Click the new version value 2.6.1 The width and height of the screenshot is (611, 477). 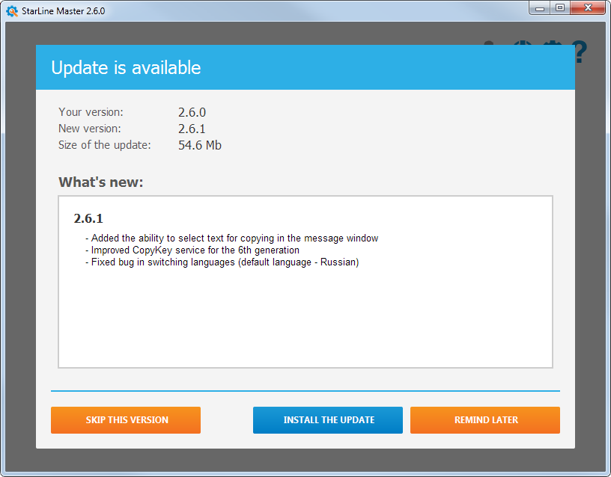click(x=192, y=129)
